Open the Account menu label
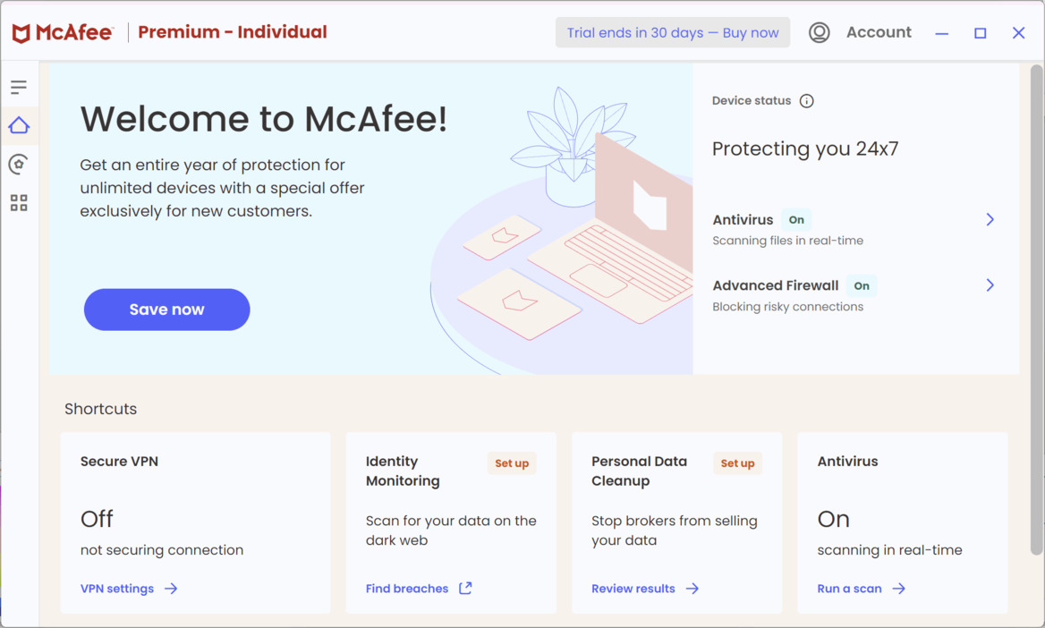The width and height of the screenshot is (1045, 628). pos(879,32)
